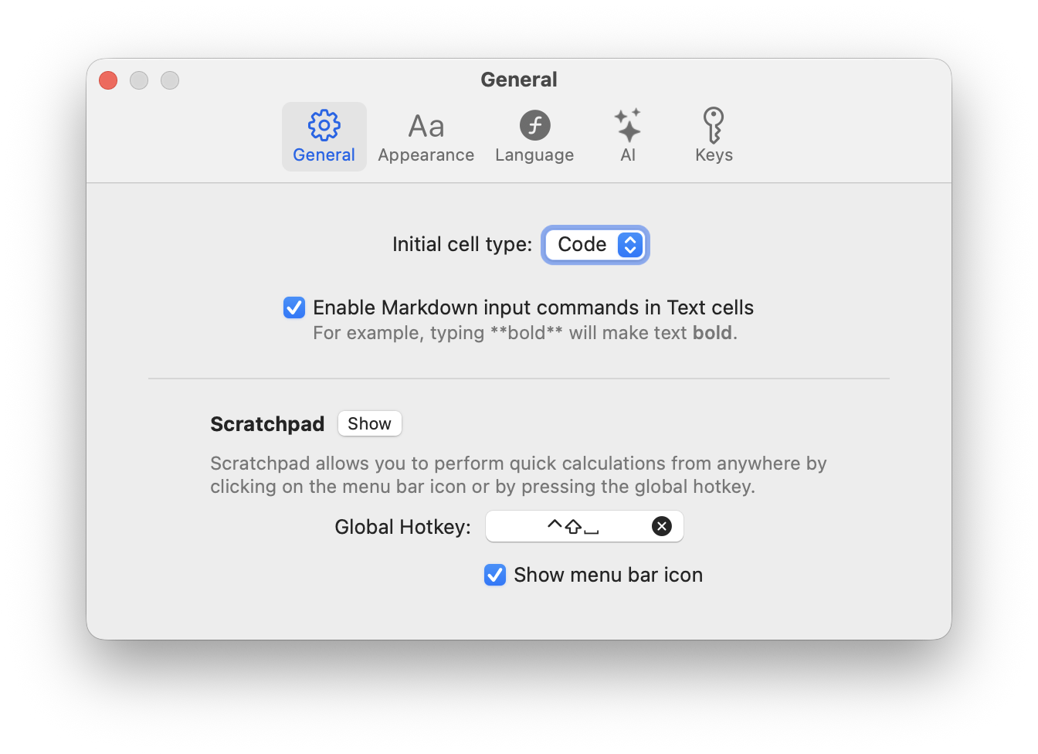This screenshot has height=754, width=1038.
Task: Uncheck Enable Markdown input commands in Text cells
Action: (293, 307)
